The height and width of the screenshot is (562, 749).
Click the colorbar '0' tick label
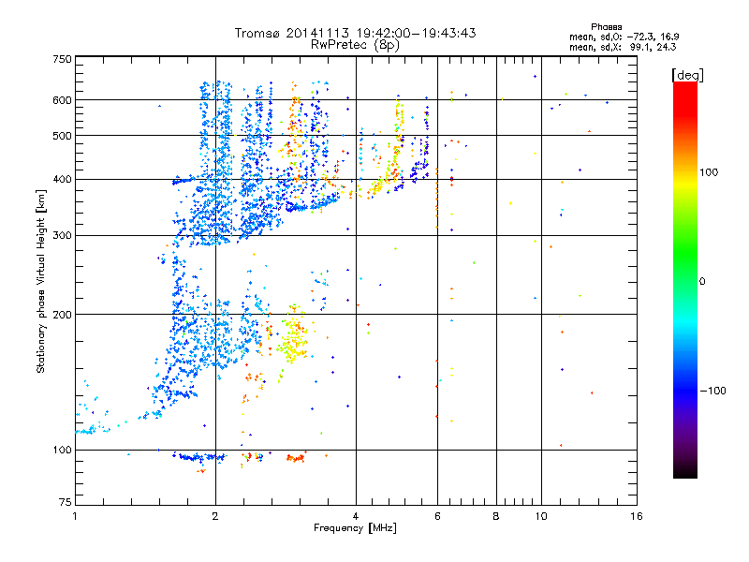pos(702,282)
